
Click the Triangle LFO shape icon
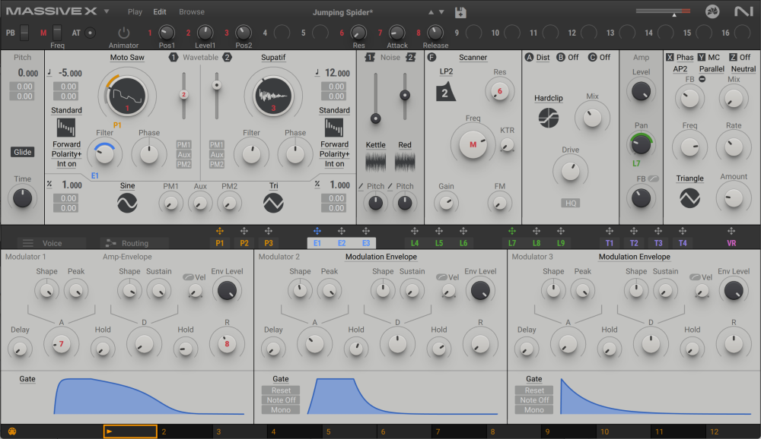(x=689, y=197)
